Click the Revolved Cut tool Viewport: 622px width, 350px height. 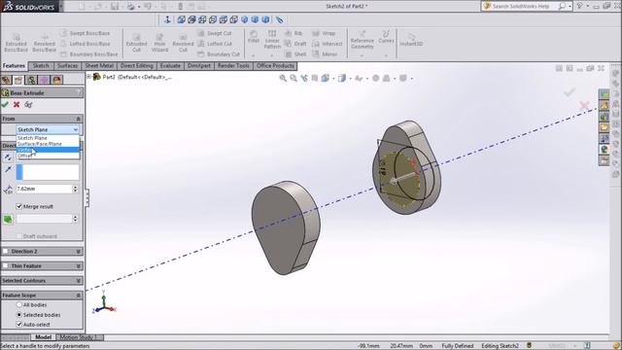tap(183, 43)
